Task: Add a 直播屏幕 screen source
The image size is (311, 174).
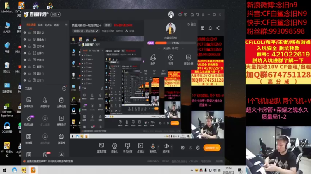Action: click(101, 148)
